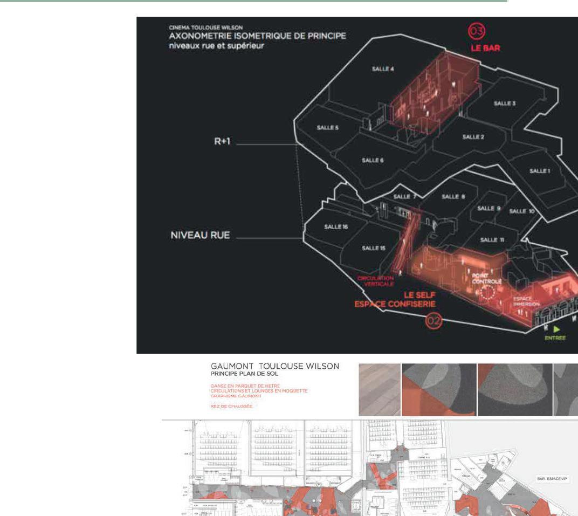Click the circled 03 marker
The width and height of the screenshot is (578, 516).
477,31
